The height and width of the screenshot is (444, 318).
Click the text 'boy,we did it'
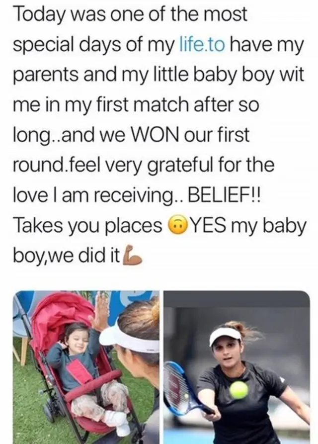pyautogui.click(x=67, y=256)
